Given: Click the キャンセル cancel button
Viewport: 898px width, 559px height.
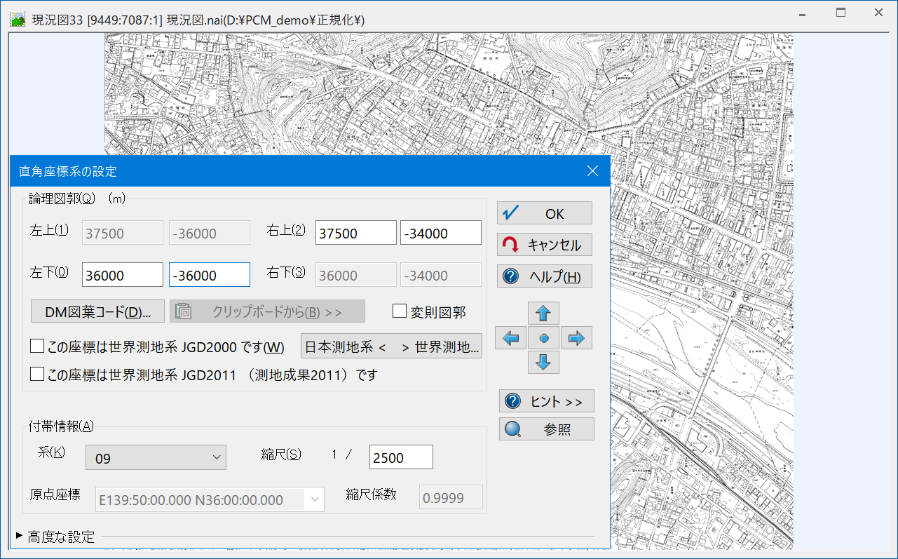Looking at the screenshot, I should pyautogui.click(x=544, y=245).
